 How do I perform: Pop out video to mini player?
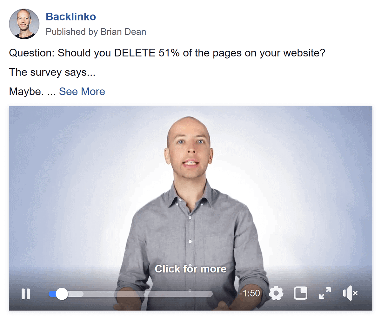(301, 294)
